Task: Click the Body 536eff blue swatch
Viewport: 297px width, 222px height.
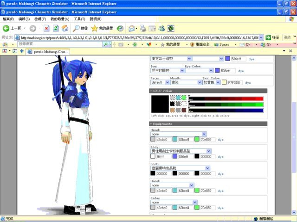Action: click(175, 156)
